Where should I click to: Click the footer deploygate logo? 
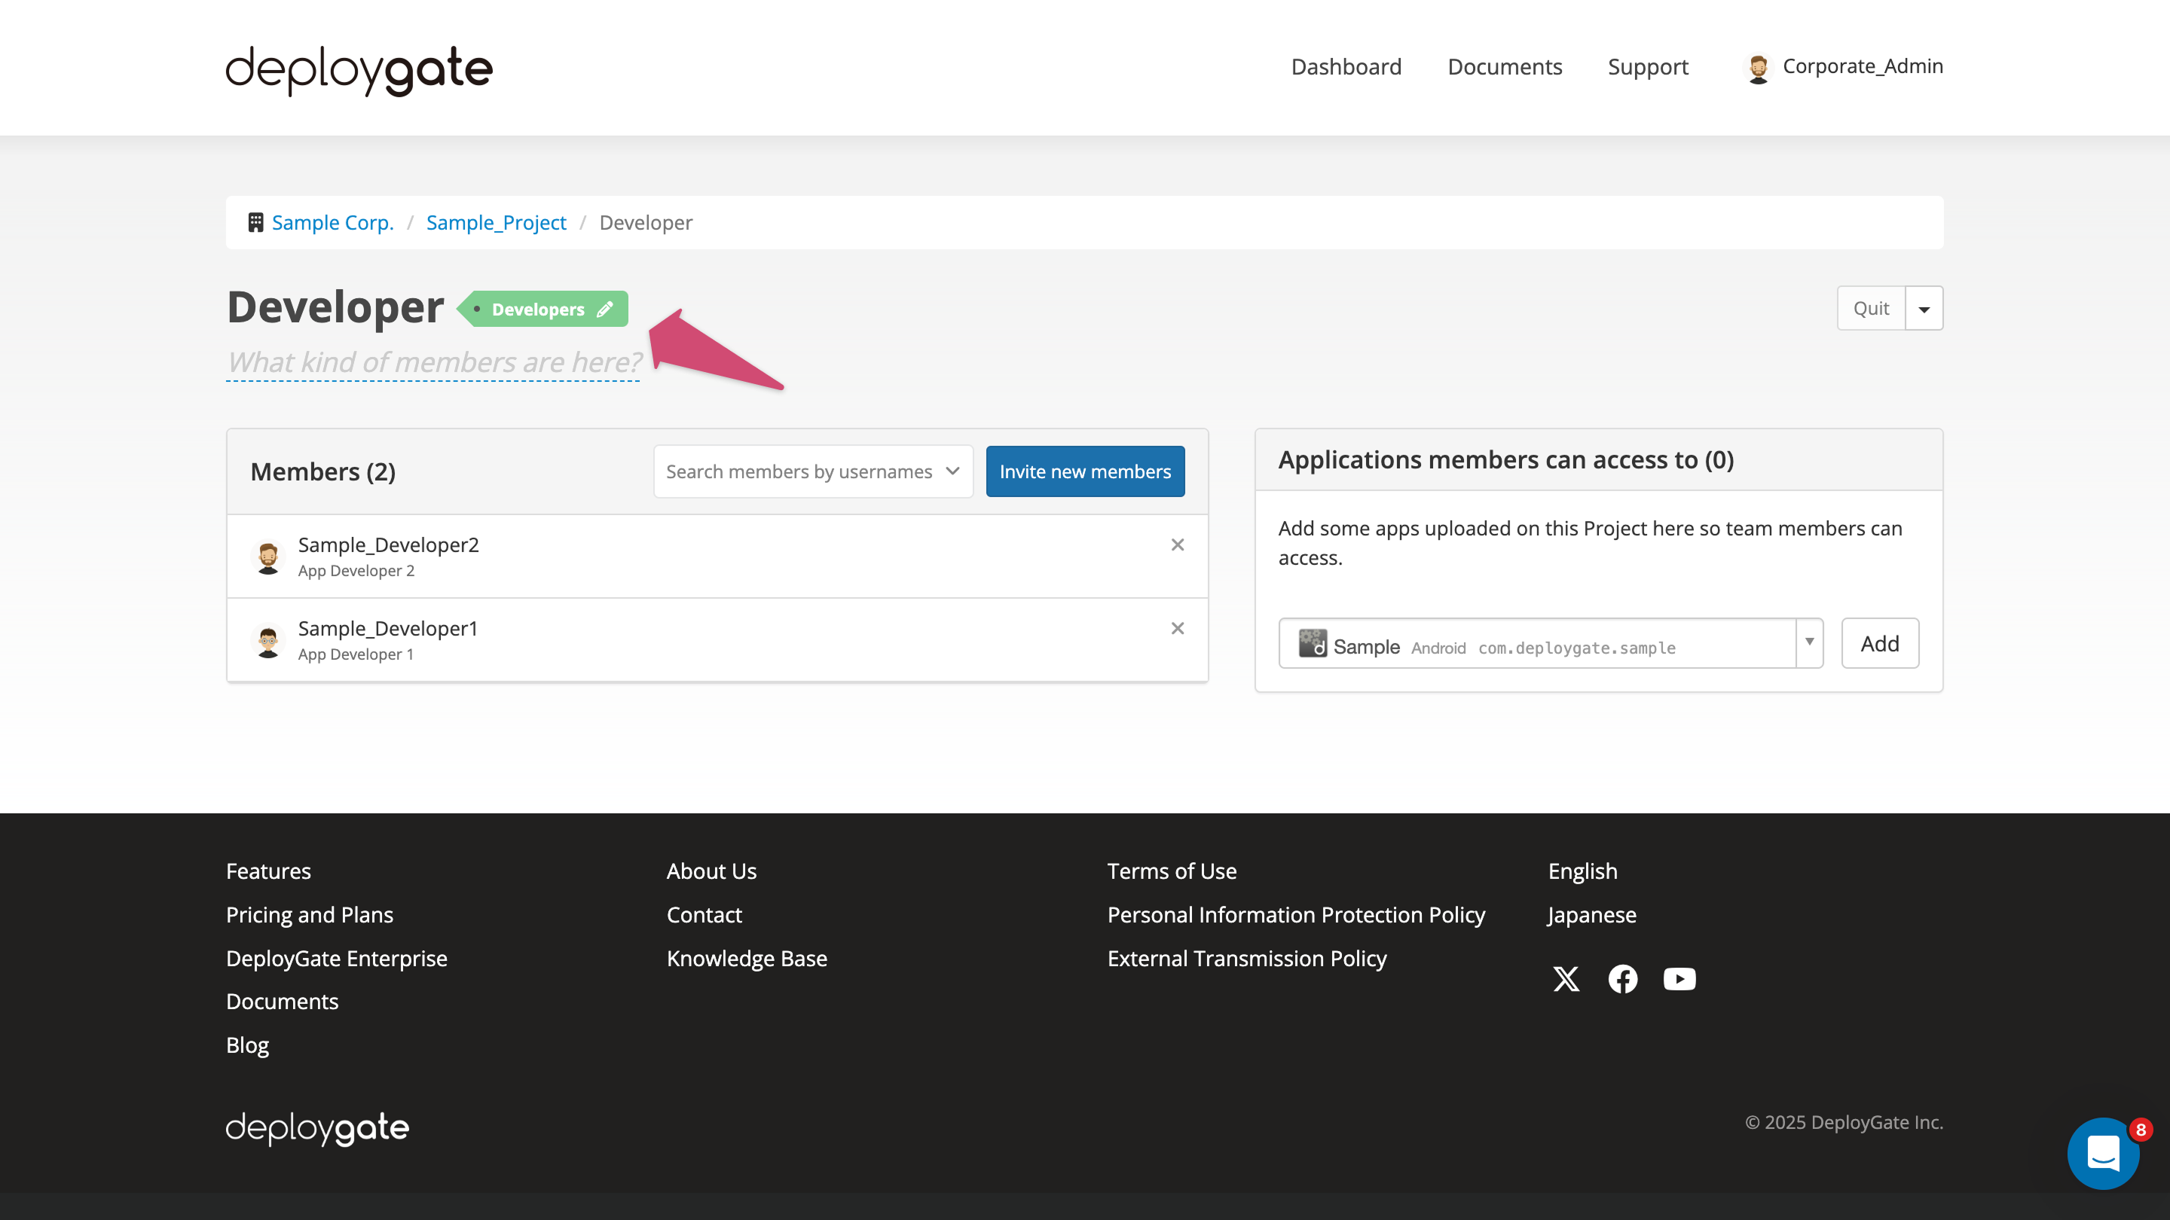point(317,1127)
